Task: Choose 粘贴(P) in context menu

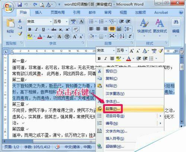Action: (x=130, y=86)
